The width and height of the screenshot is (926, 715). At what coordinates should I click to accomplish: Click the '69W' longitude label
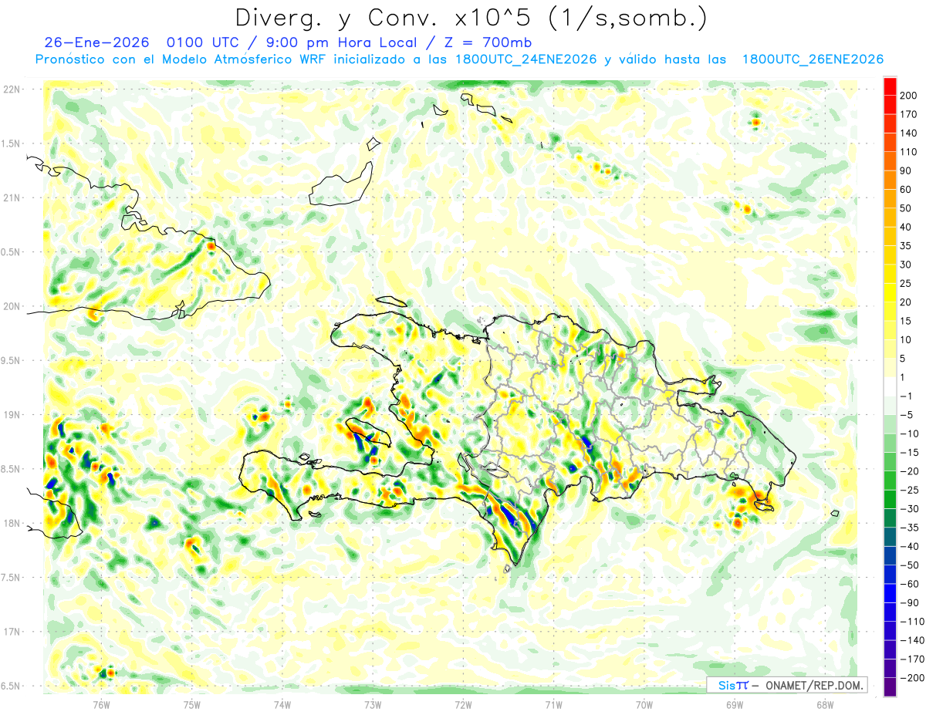click(x=735, y=704)
